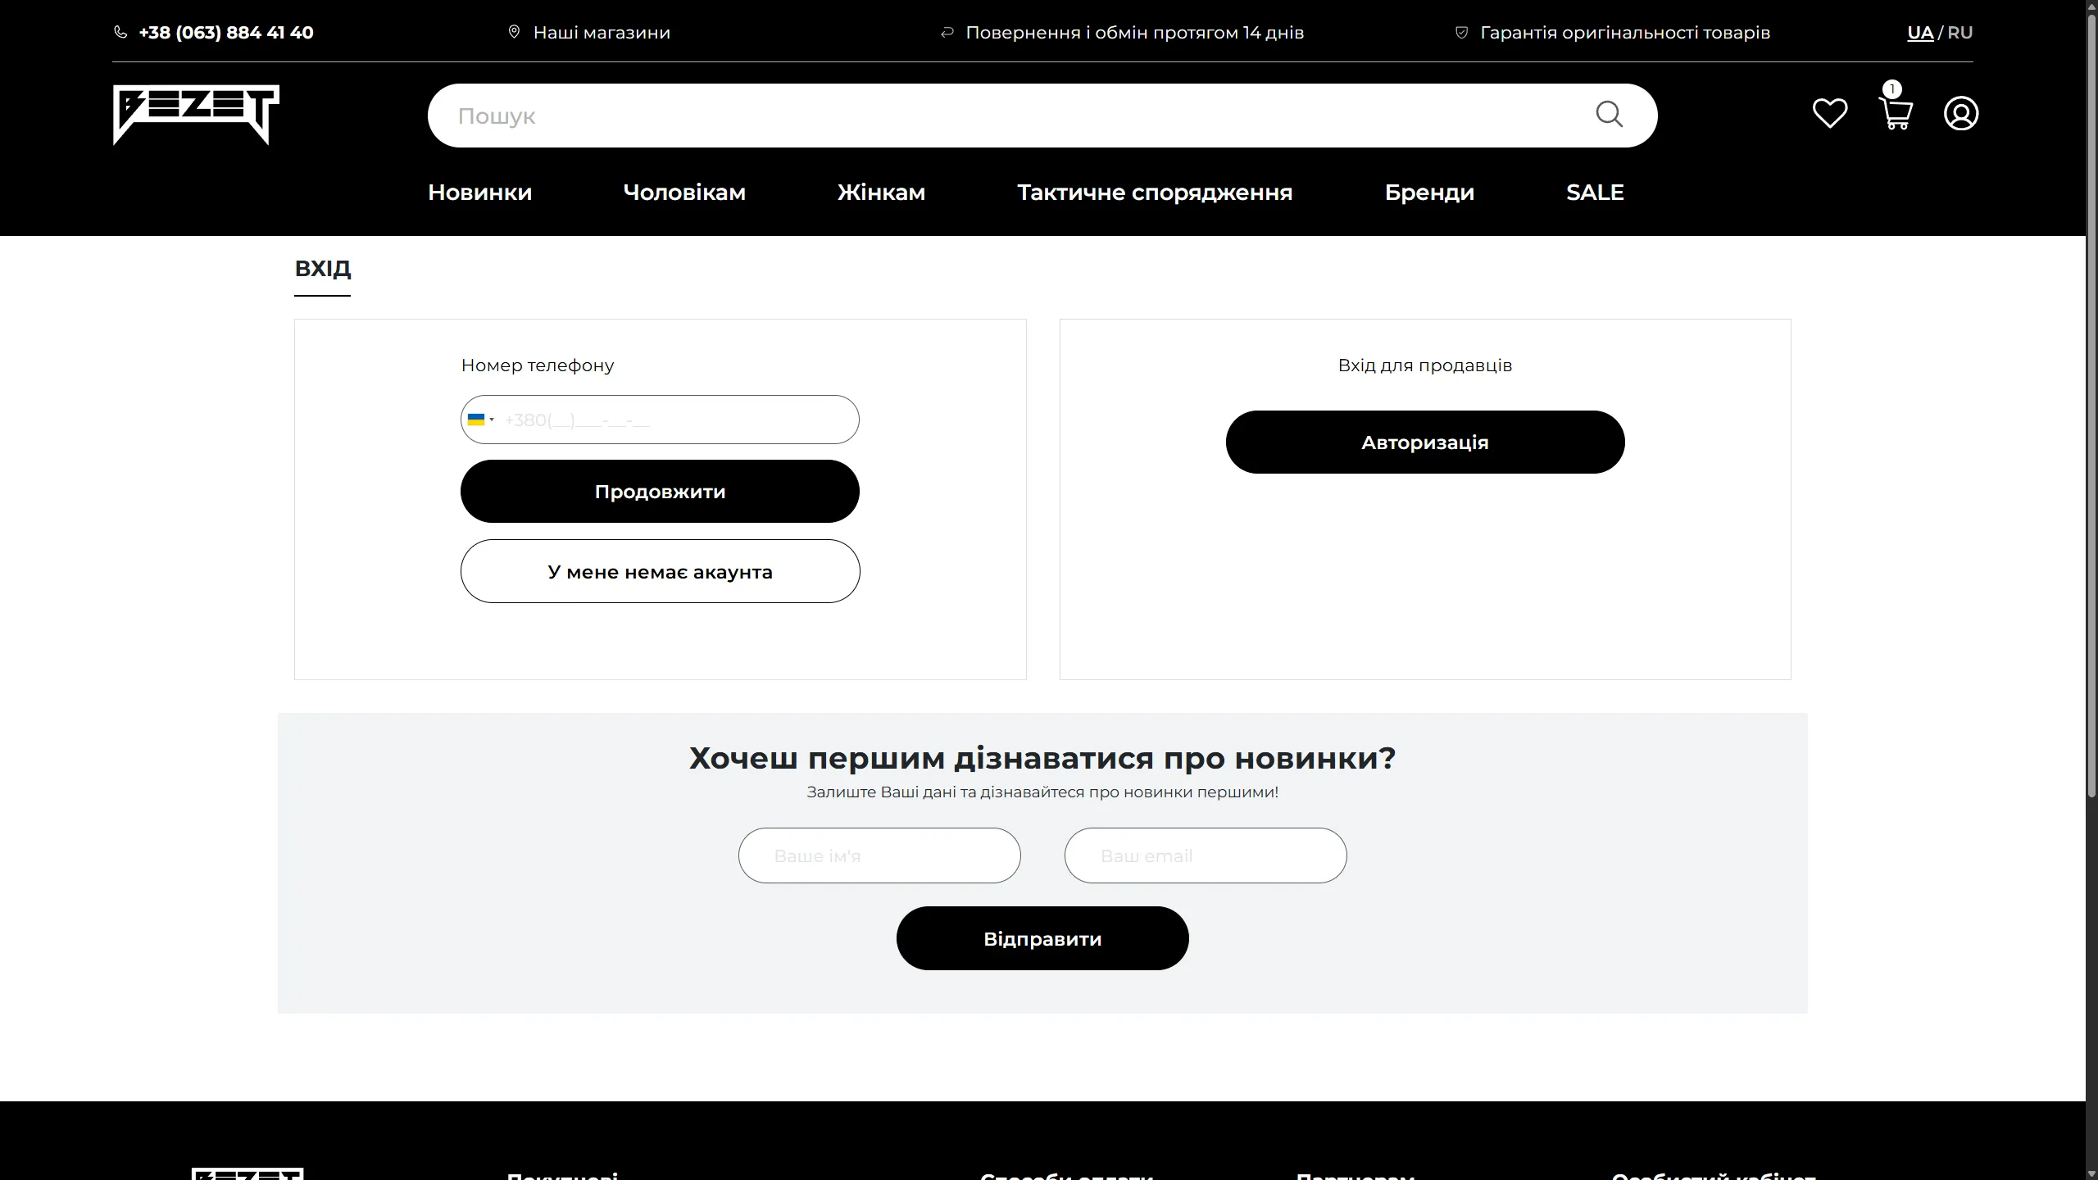Open the Ukraine flag country code dropdown
This screenshot has height=1180, width=2098.
[481, 420]
